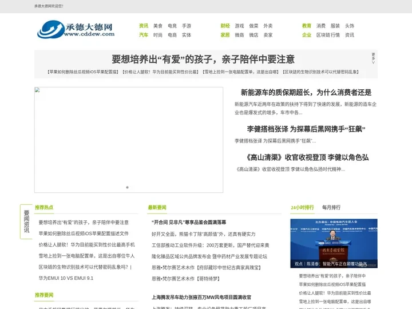Open the 最新要闻 section heading
Viewport: 412px width, 309px height.
pyautogui.click(x=157, y=207)
